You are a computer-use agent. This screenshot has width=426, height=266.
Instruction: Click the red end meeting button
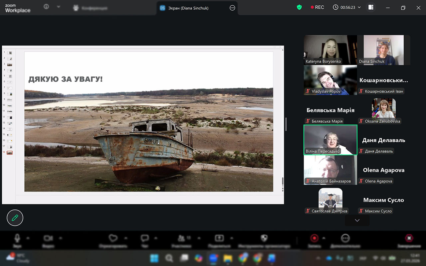tap(409, 238)
